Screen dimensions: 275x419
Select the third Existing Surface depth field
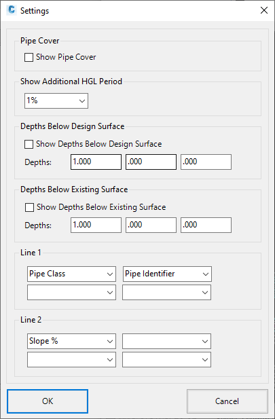pyautogui.click(x=206, y=225)
